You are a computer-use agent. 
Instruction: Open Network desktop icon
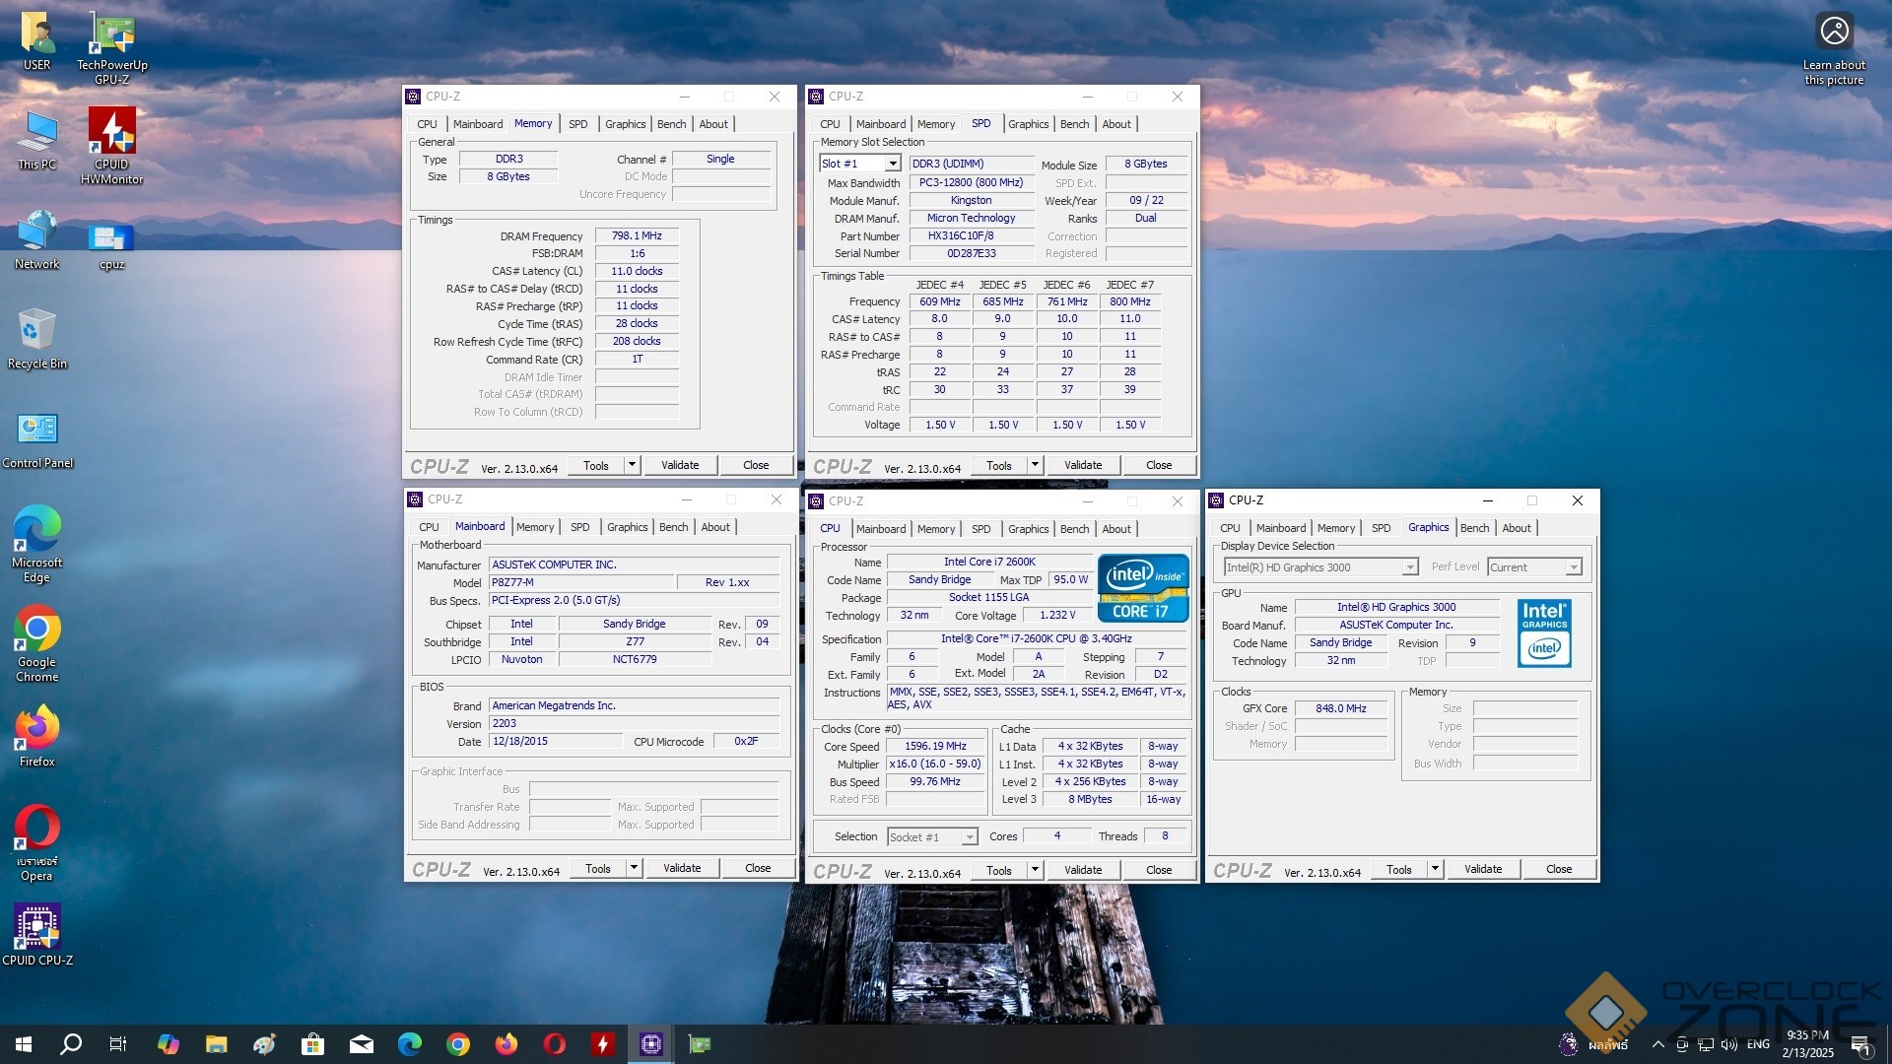37,240
